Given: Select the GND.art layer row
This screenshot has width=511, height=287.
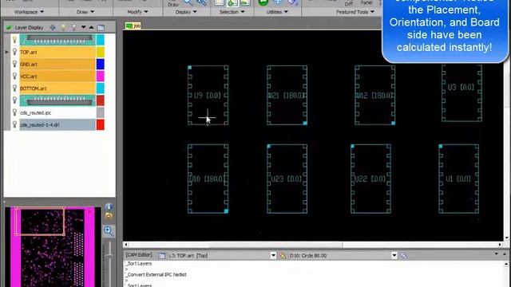Looking at the screenshot, I should (57, 64).
